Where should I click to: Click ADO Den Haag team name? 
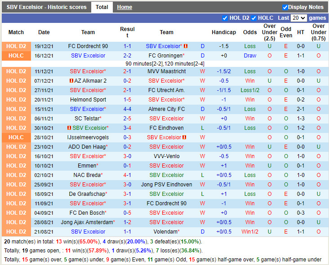point(87,147)
